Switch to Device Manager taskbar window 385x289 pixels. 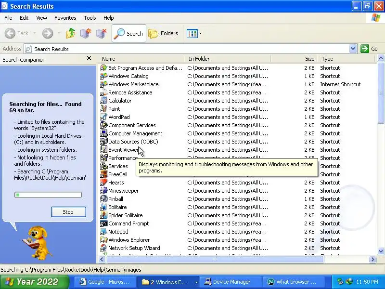click(x=230, y=282)
